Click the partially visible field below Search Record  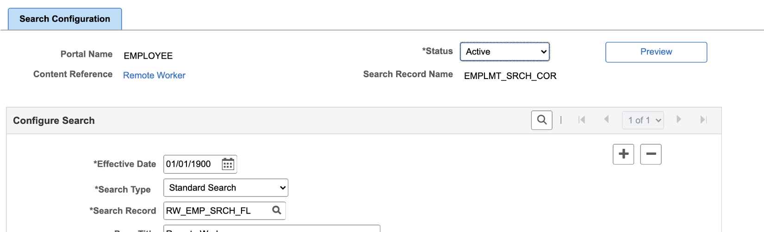click(x=272, y=229)
